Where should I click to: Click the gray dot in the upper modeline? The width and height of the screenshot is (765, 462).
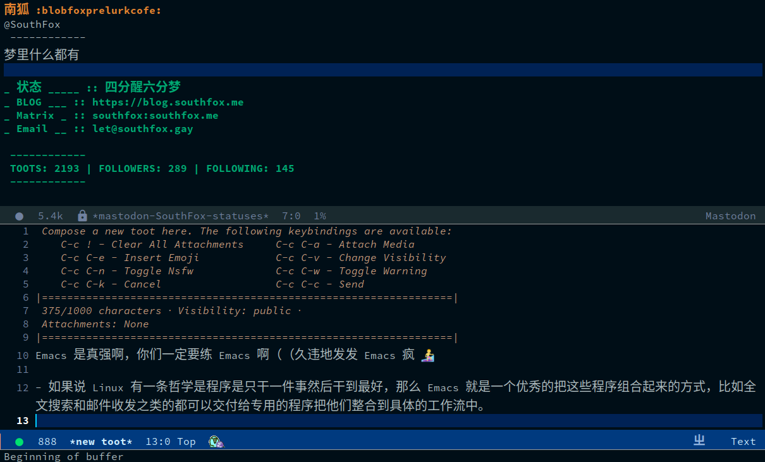point(19,216)
